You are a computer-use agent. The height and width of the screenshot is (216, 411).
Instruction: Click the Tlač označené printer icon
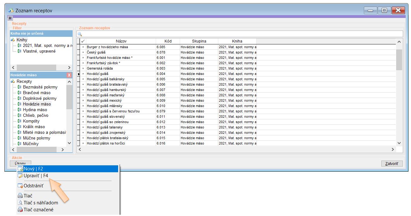coord(21,210)
